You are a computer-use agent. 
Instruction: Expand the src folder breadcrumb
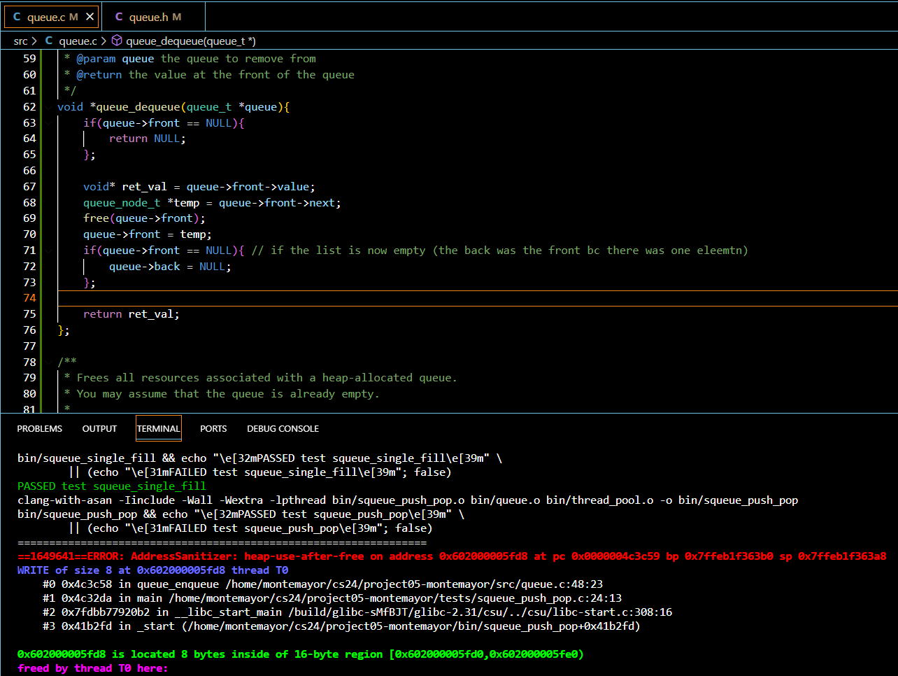tap(20, 41)
